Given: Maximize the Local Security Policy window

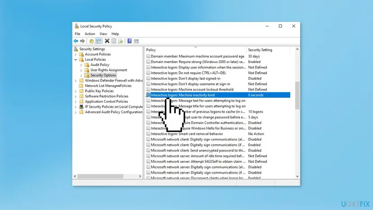Looking at the screenshot, I should [x=280, y=26].
